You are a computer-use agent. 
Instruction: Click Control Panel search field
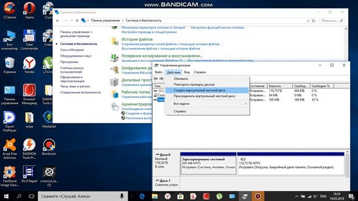(x=332, y=21)
